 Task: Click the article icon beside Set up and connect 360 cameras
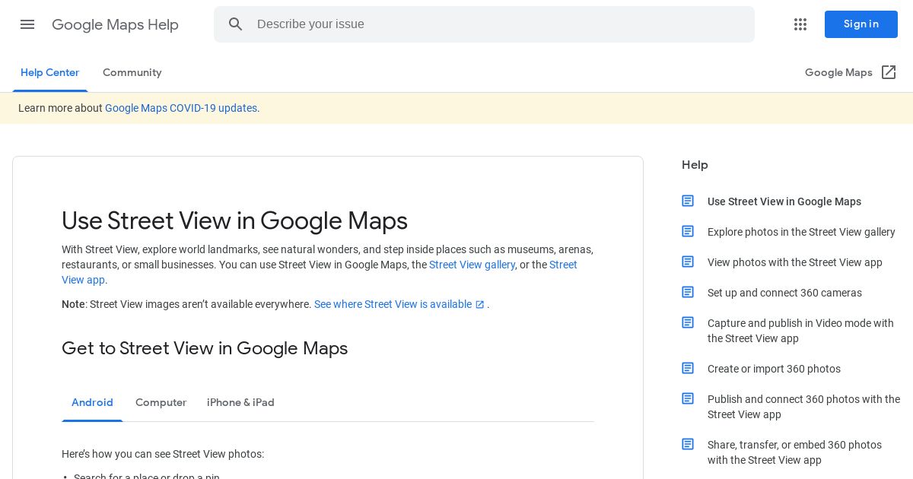[x=688, y=292]
